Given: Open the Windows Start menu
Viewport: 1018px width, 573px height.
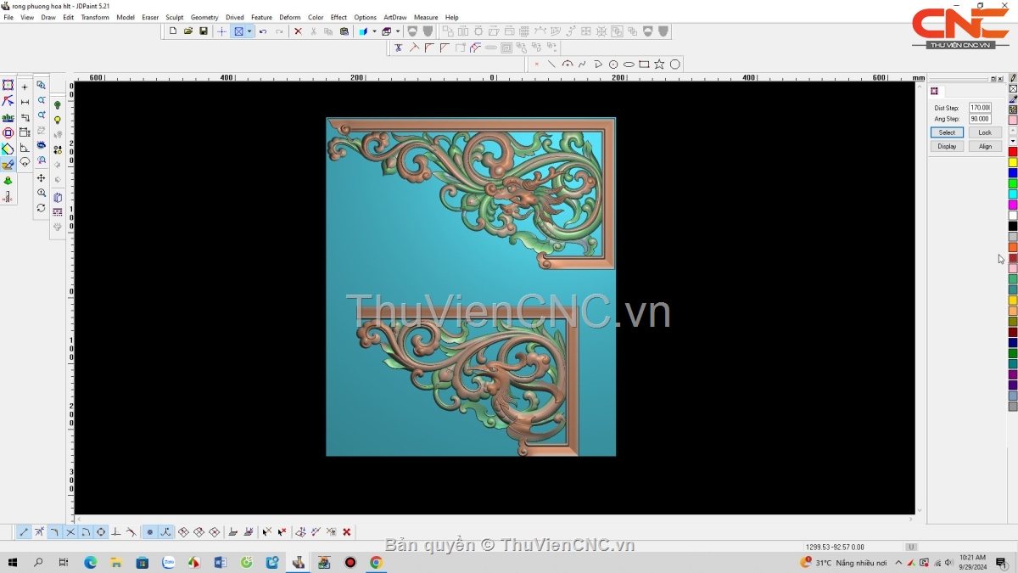Looking at the screenshot, I should [x=13, y=563].
